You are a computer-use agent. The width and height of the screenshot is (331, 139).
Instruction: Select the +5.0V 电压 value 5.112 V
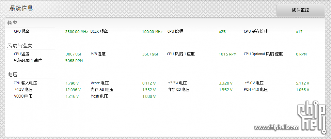(x=303, y=83)
